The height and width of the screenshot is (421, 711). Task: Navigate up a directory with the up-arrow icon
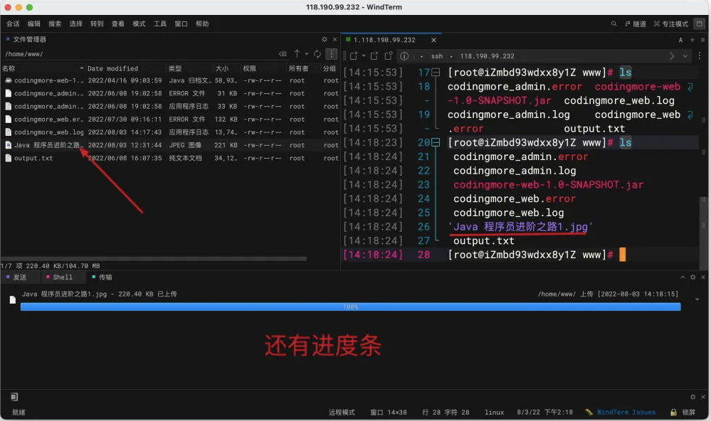point(297,53)
